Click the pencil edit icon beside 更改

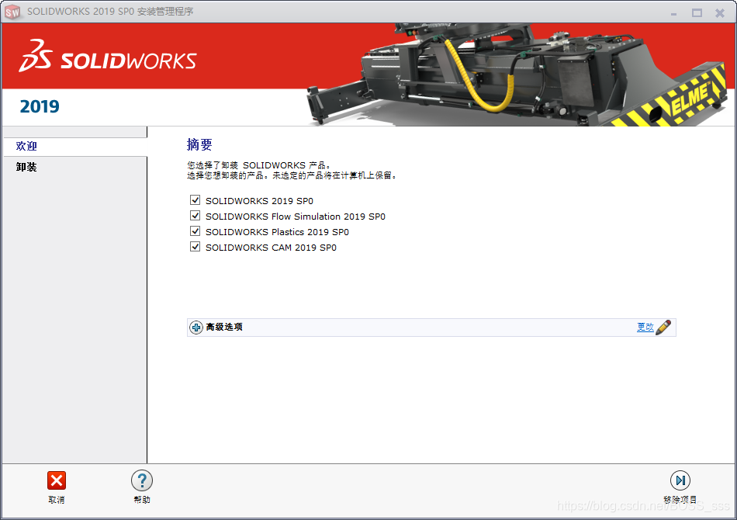pyautogui.click(x=663, y=328)
